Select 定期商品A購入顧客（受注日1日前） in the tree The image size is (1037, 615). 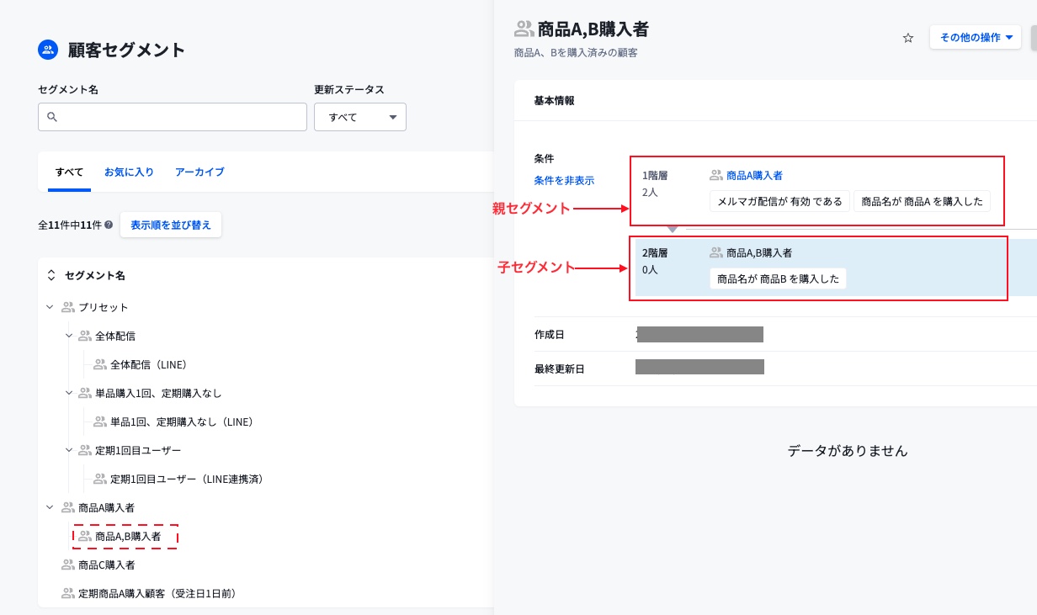point(157,593)
